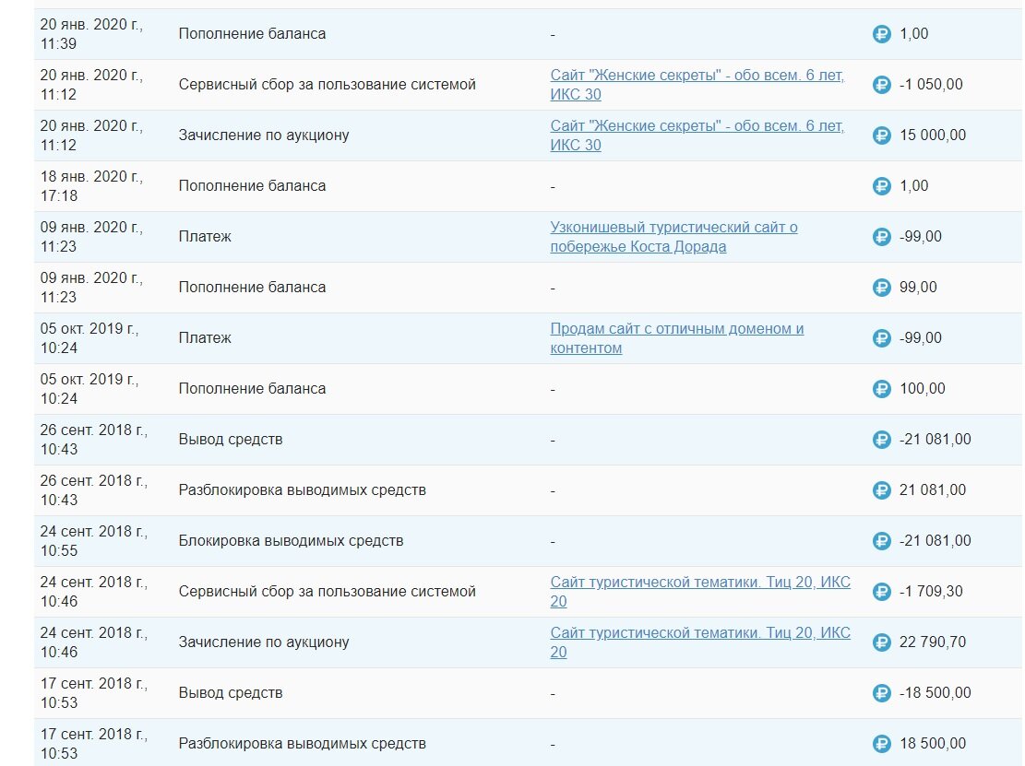Select 'Платеж' text dated 05 окт. 2019

coord(205,338)
